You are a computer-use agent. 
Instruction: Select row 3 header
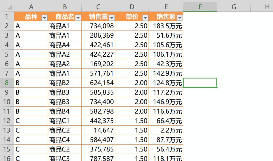(7, 36)
